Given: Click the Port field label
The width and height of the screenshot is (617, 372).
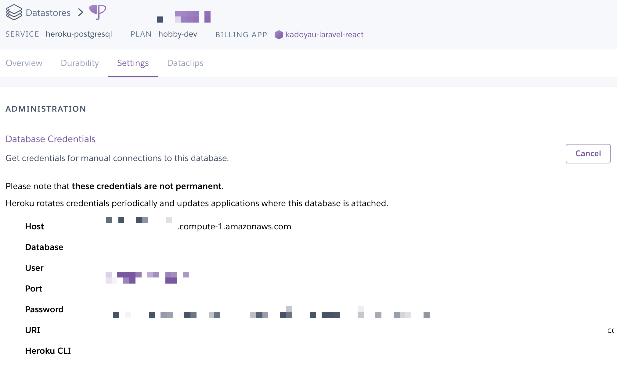Looking at the screenshot, I should (x=34, y=289).
